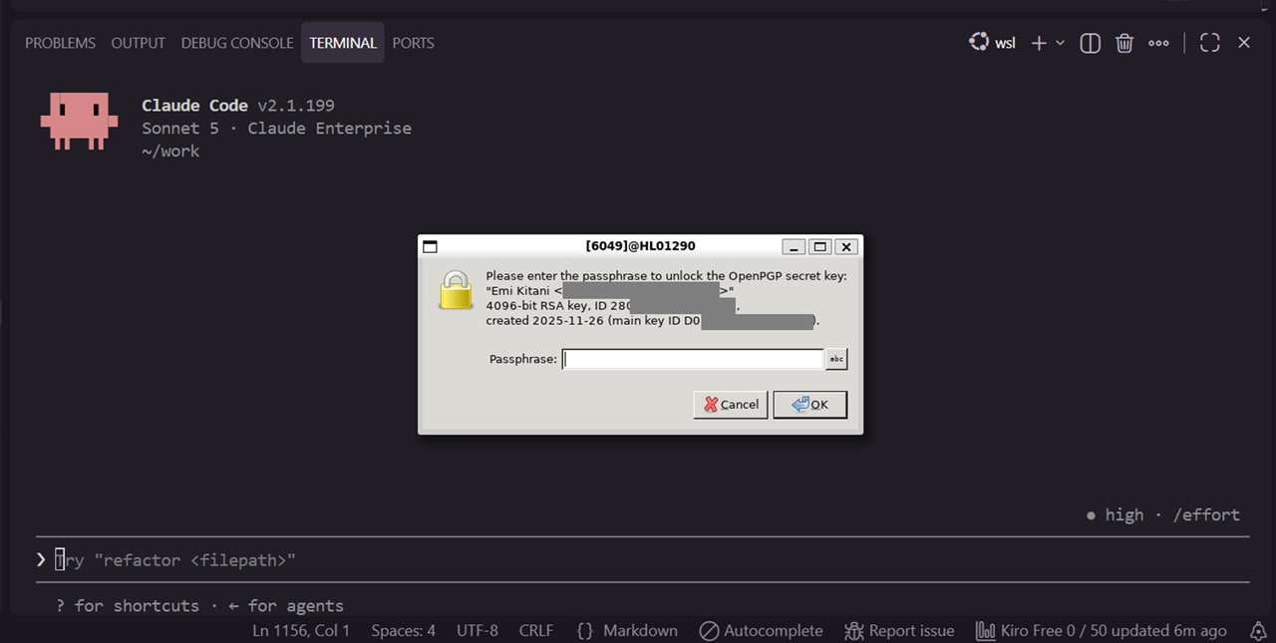
Task: Select the TERMINAL tab
Action: point(343,43)
